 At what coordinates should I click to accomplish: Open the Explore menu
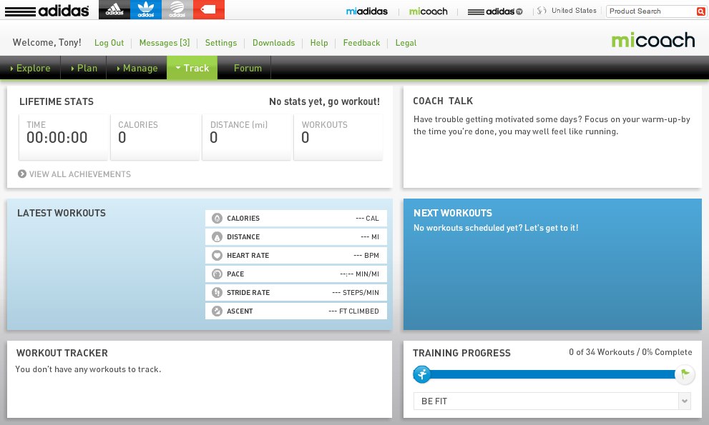pyautogui.click(x=30, y=68)
